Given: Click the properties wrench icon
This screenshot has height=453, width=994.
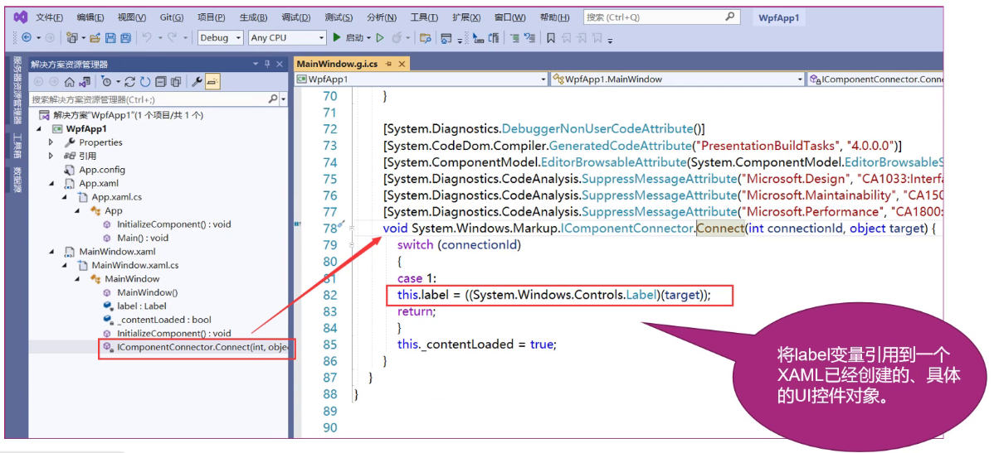Looking at the screenshot, I should pos(197,82).
